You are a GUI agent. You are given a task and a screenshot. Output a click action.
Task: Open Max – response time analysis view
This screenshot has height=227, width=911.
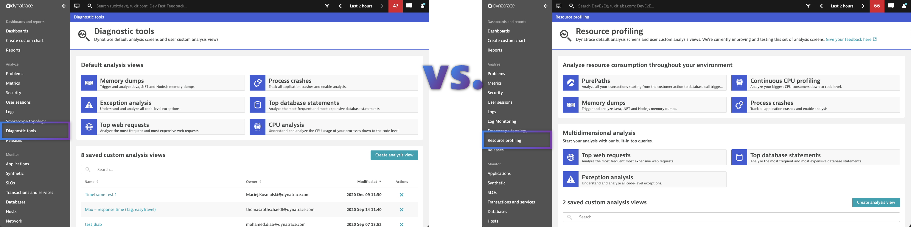(120, 210)
